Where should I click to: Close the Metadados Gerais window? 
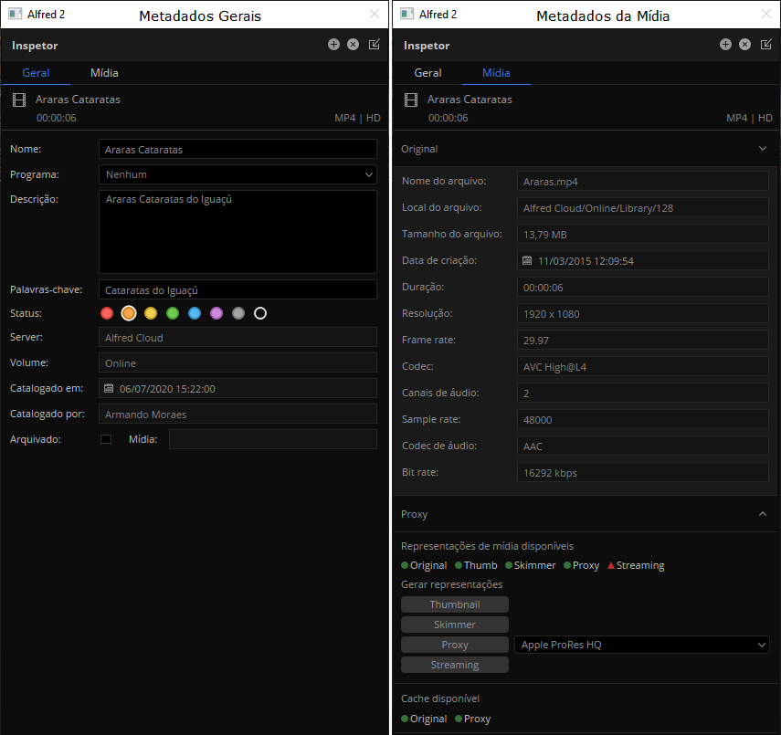click(x=375, y=14)
